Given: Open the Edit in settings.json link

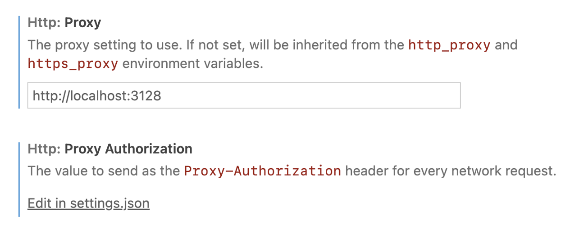Looking at the screenshot, I should pos(88,203).
